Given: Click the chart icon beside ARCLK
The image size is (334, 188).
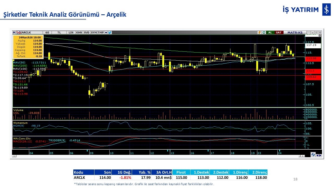Looking at the screenshot, I should pyautogui.click(x=19, y=33).
